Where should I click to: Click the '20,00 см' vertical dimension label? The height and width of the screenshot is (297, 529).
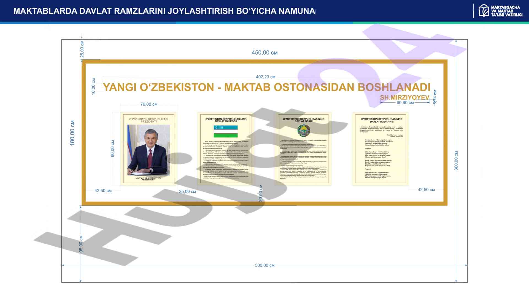[x=261, y=193]
